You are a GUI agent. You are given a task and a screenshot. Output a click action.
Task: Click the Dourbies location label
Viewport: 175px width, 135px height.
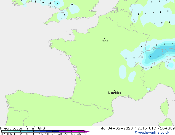pos(115,93)
